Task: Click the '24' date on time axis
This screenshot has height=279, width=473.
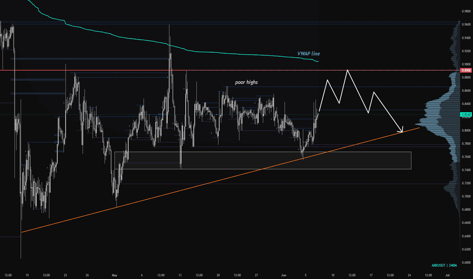Action: [410, 275]
